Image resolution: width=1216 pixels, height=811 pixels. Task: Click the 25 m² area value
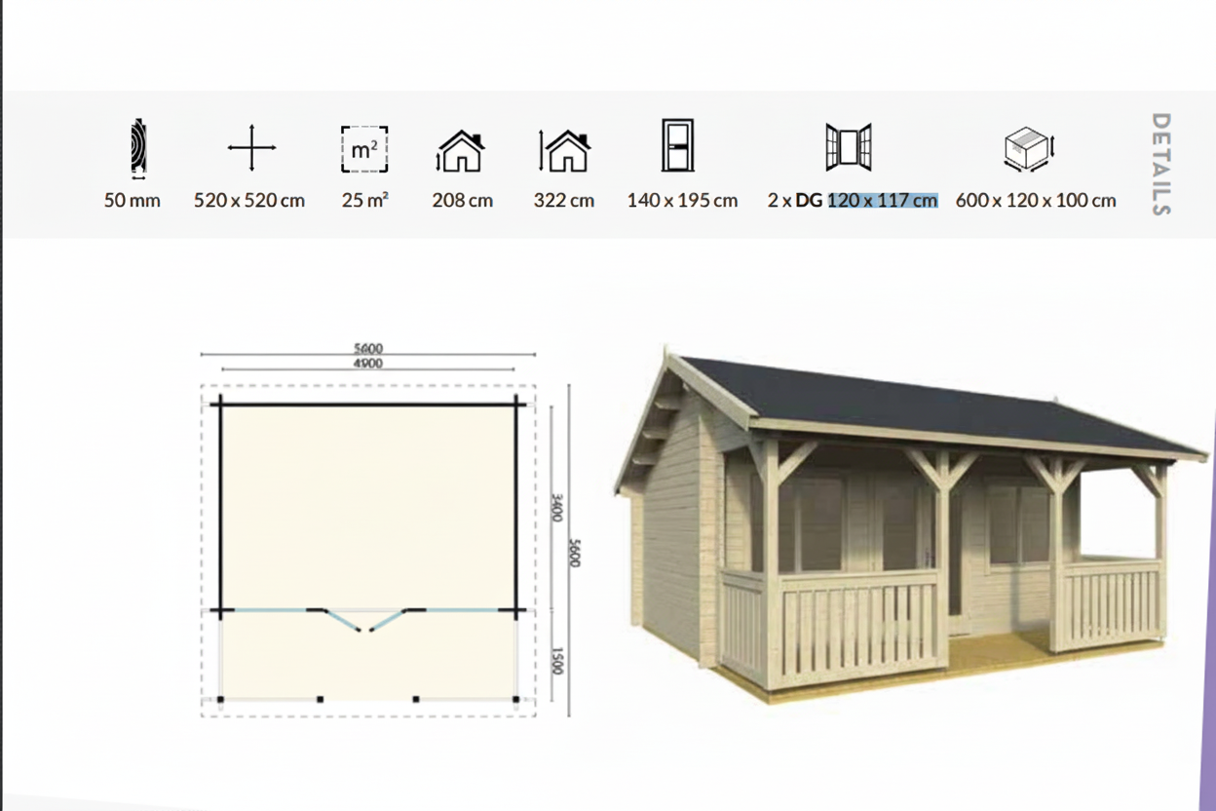(365, 201)
